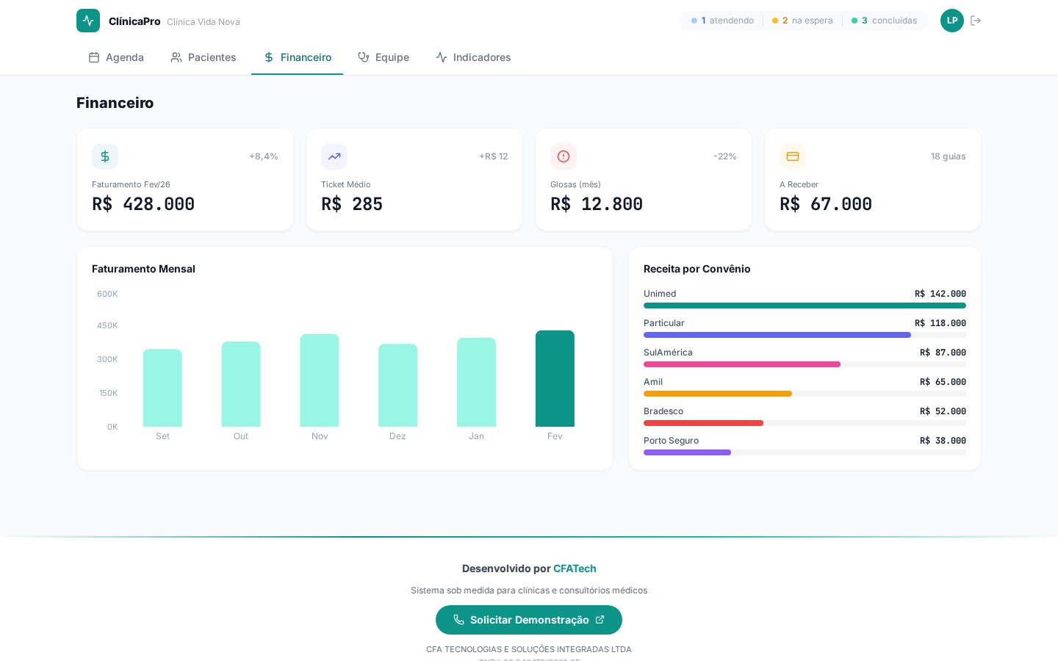Click the Solicitar Demonstração button

click(x=529, y=620)
